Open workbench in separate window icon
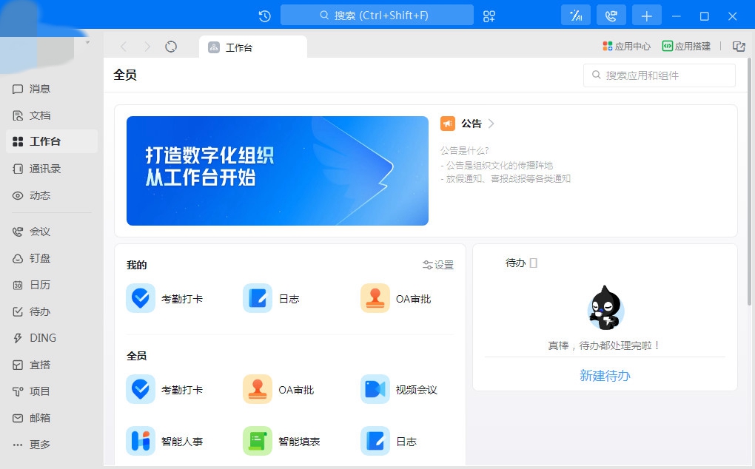This screenshot has height=469, width=755. 739,46
